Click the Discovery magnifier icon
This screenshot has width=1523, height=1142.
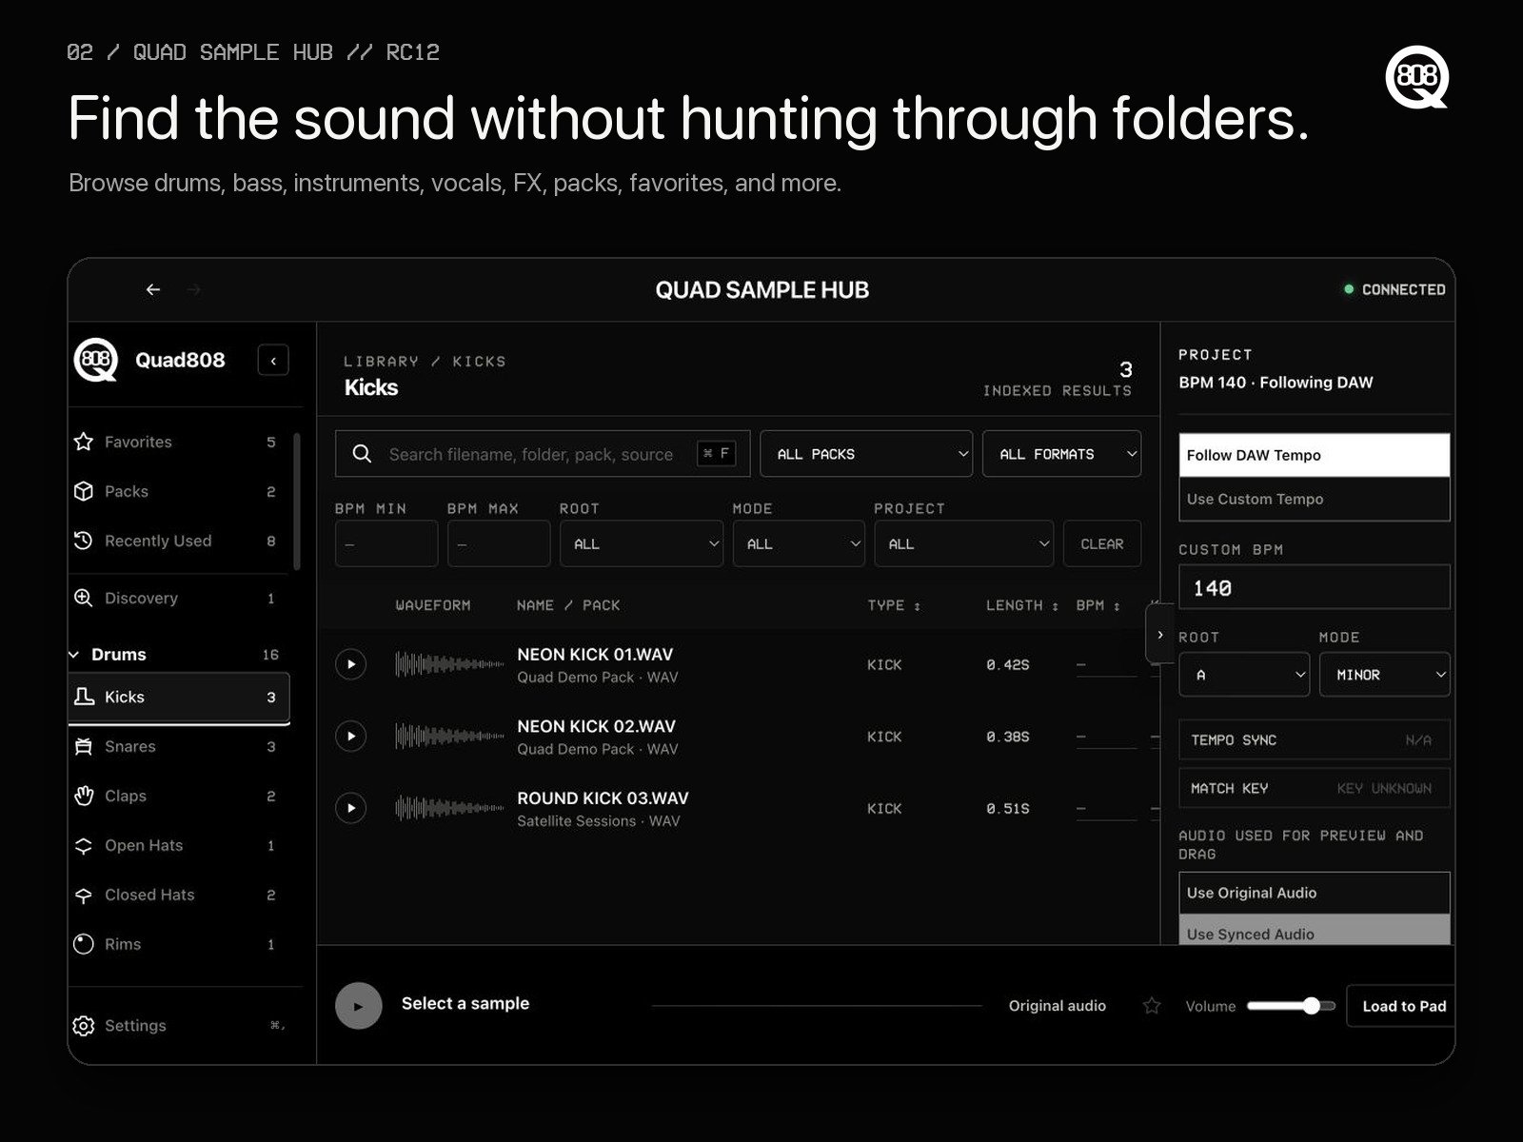(84, 598)
